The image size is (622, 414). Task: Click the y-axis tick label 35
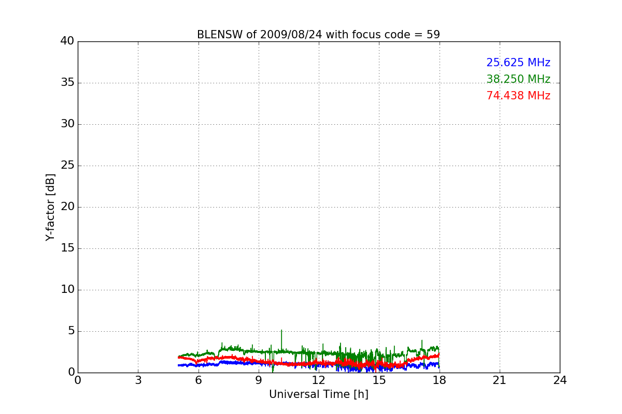[x=67, y=82]
